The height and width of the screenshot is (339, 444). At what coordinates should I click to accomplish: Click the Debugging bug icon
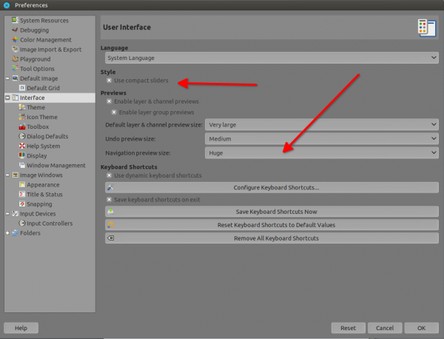tap(15, 30)
